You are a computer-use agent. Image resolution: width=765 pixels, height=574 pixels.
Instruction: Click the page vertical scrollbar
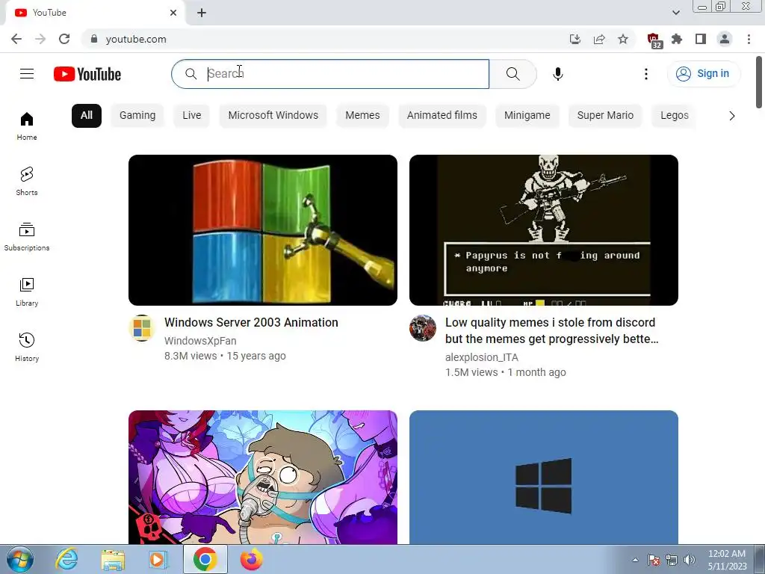coord(759,82)
